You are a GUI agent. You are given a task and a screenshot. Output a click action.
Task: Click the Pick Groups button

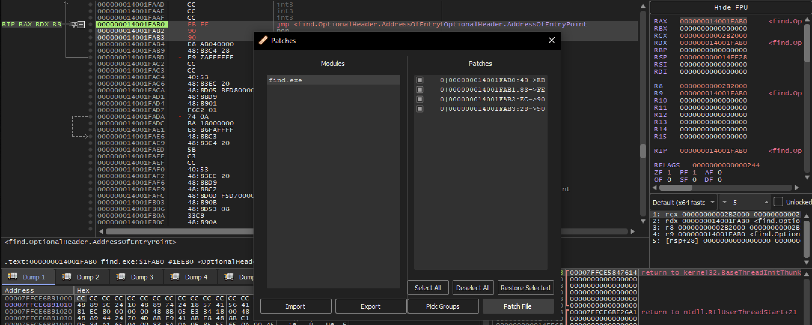pos(443,306)
